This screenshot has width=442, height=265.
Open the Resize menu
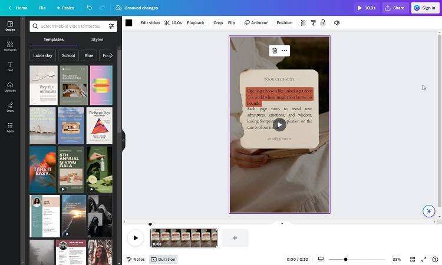(65, 8)
